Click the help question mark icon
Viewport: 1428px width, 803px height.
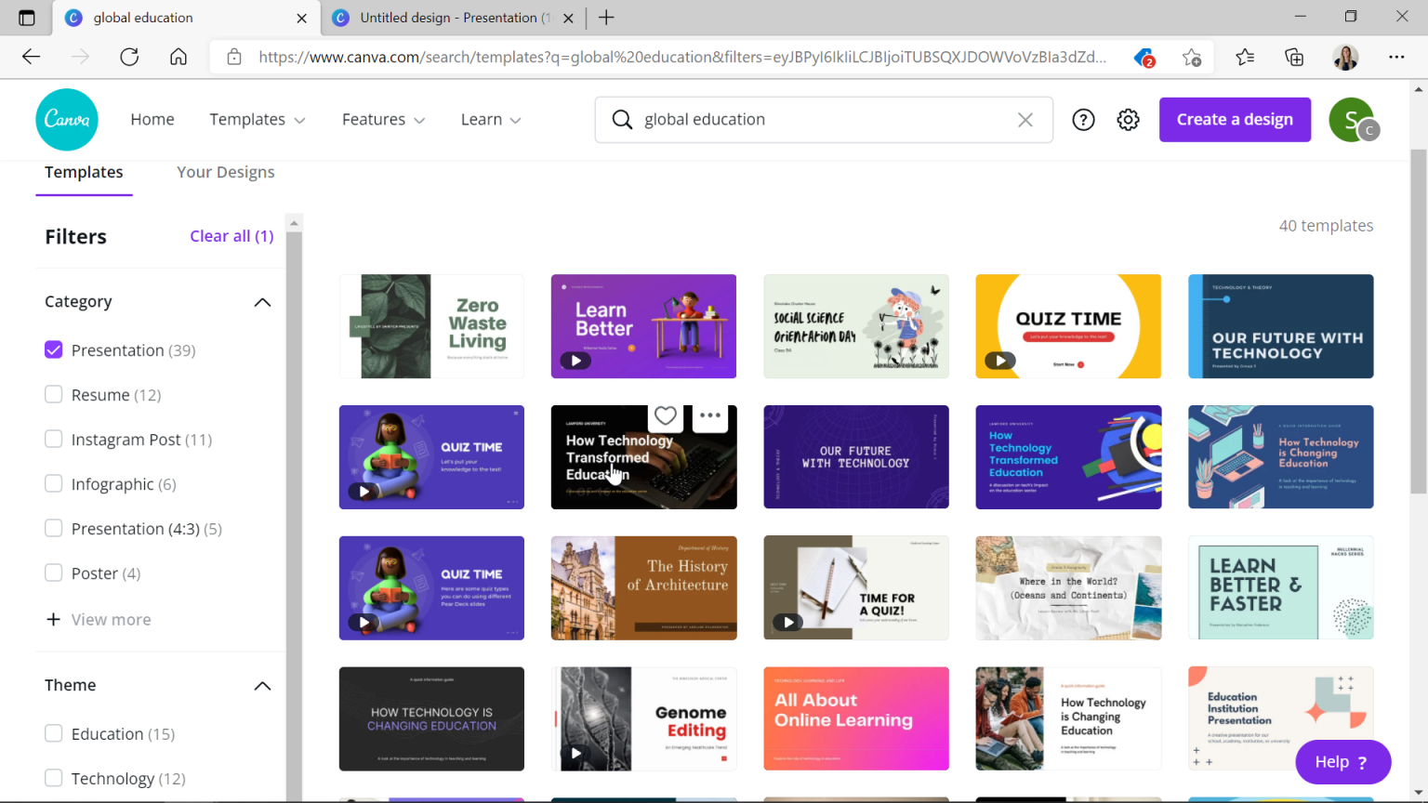pyautogui.click(x=1083, y=119)
